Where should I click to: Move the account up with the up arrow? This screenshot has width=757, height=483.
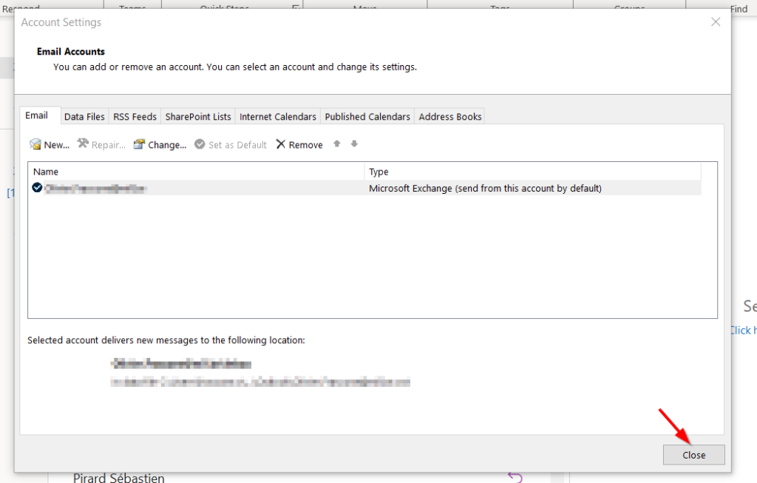coord(337,144)
